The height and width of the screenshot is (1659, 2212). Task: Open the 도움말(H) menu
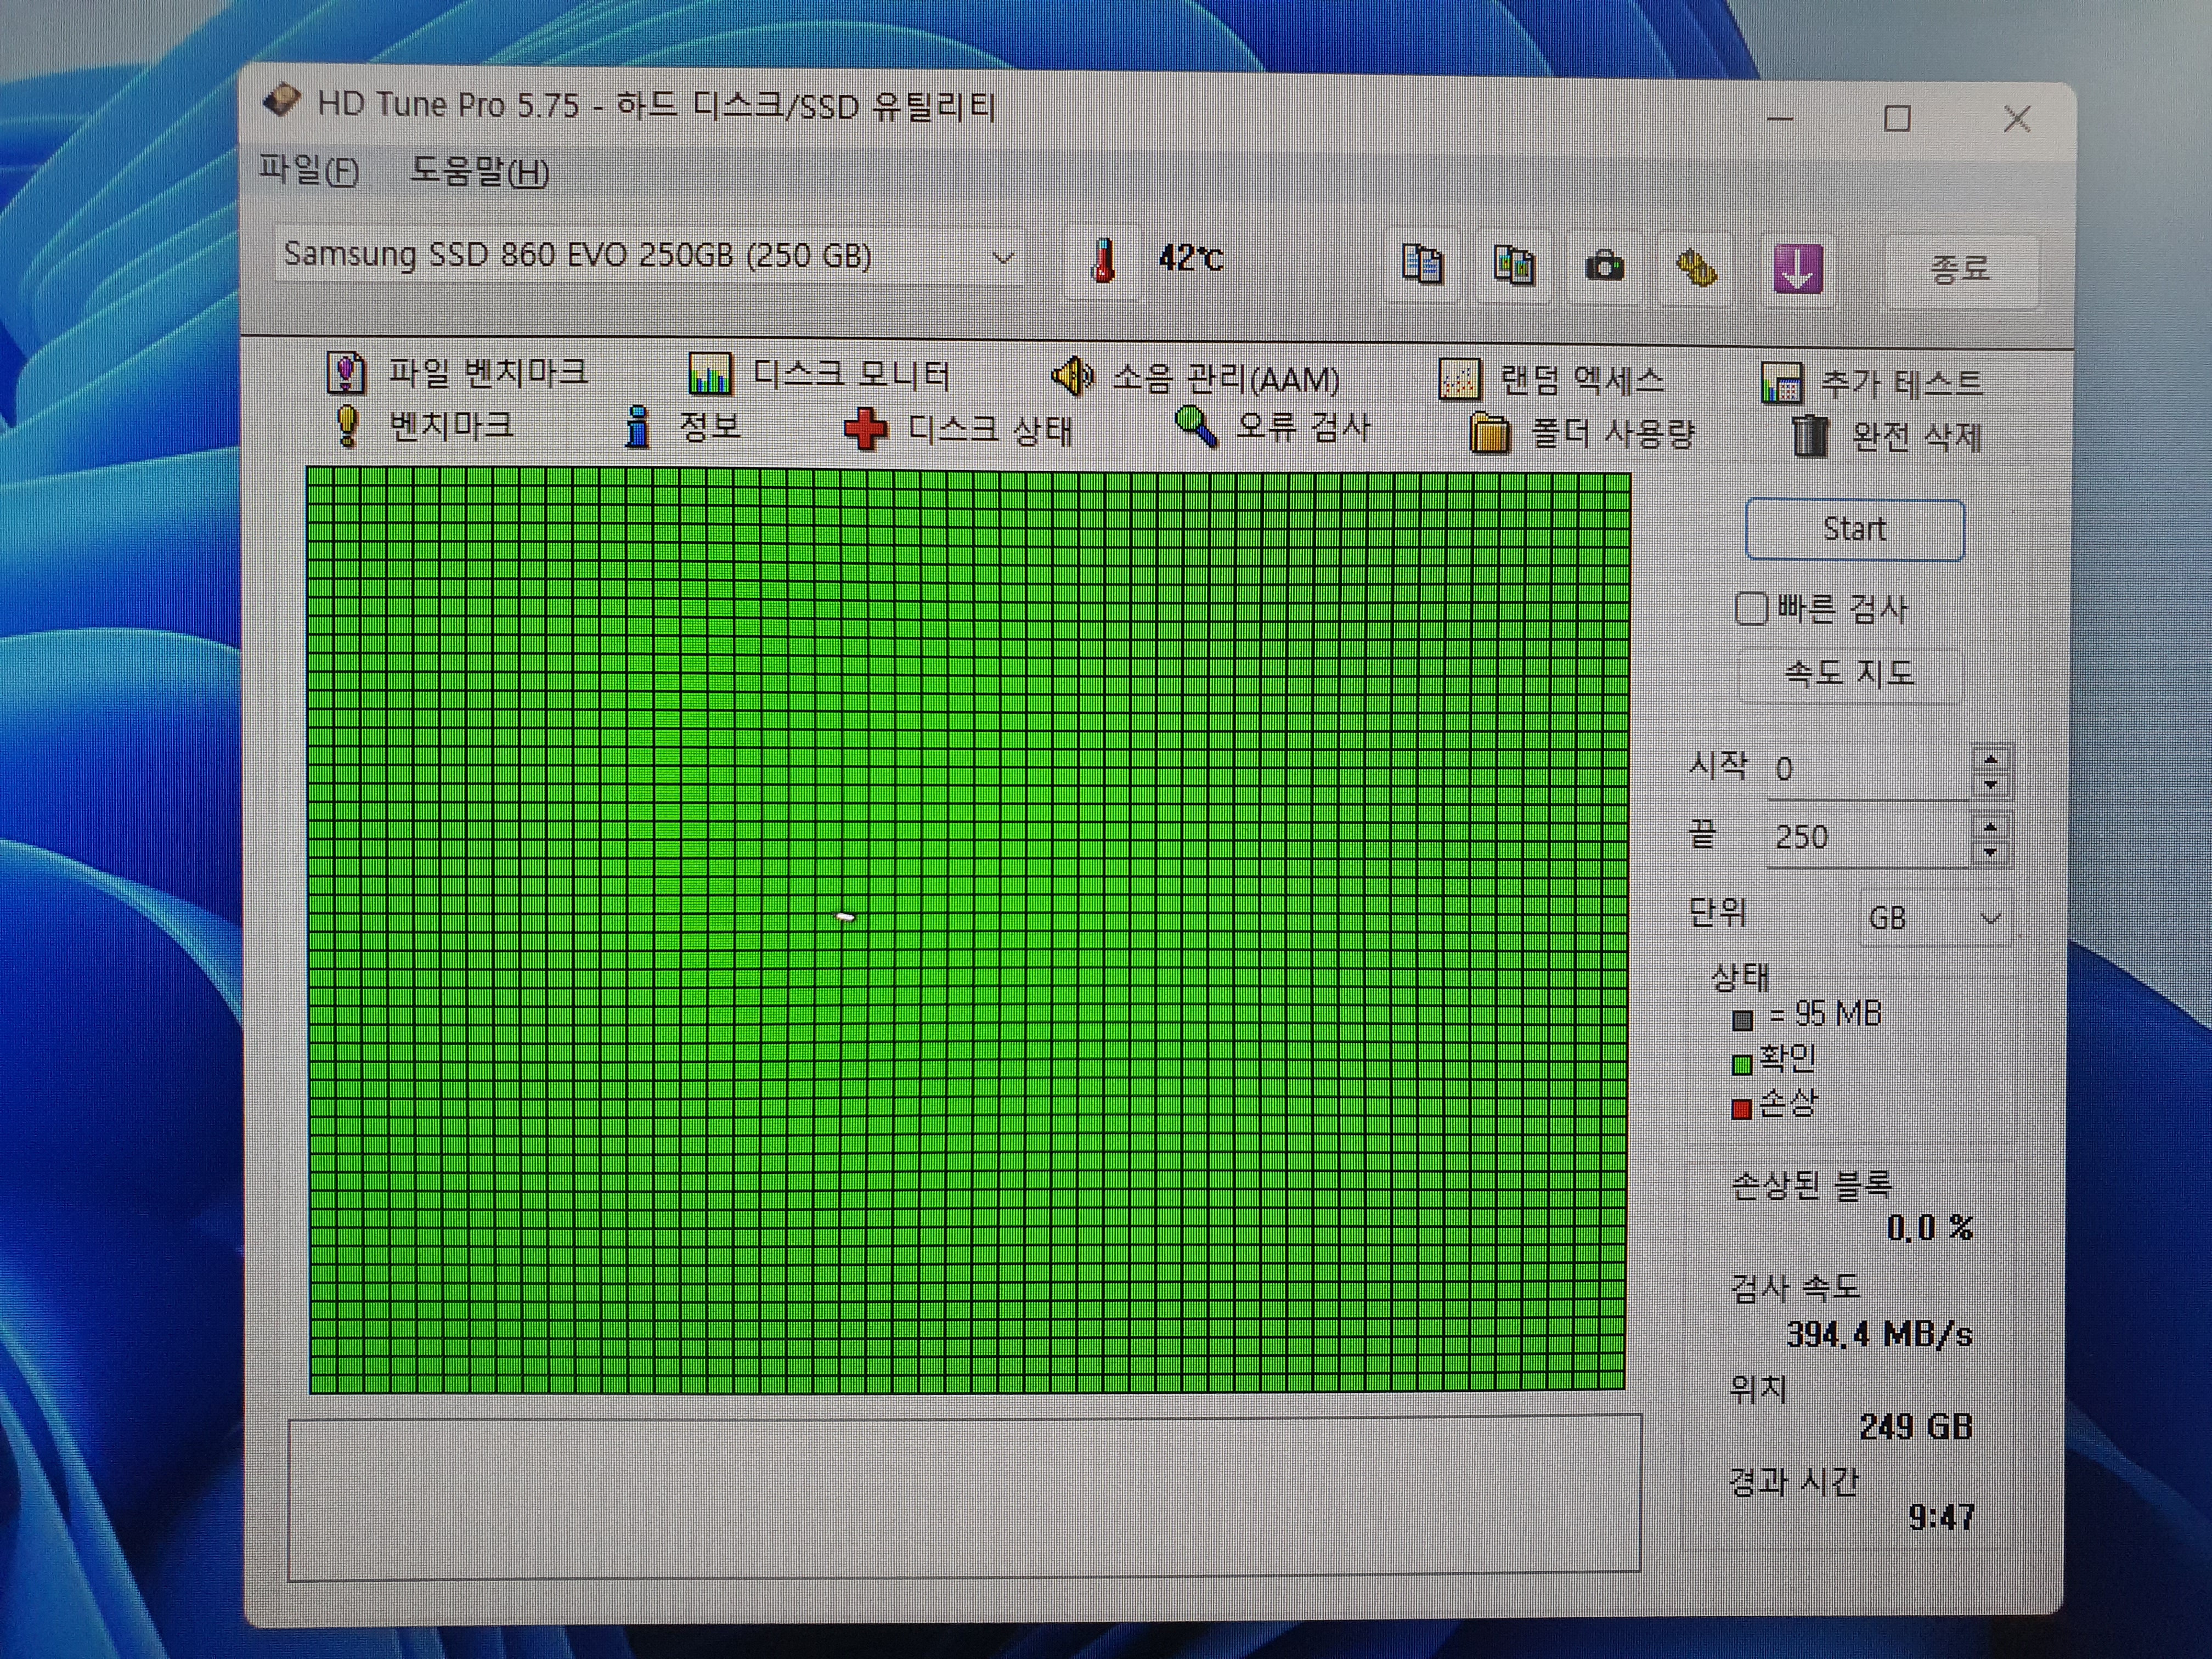[x=479, y=172]
